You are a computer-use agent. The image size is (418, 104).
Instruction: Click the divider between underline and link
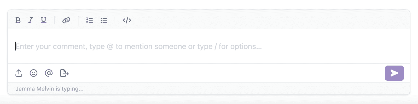tap(54, 20)
